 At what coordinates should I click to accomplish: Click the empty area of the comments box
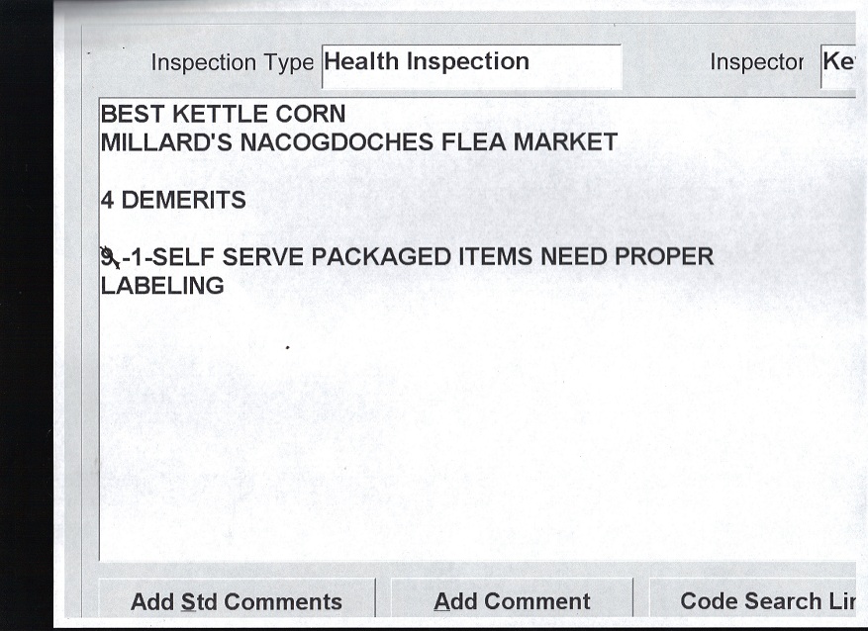click(x=475, y=435)
